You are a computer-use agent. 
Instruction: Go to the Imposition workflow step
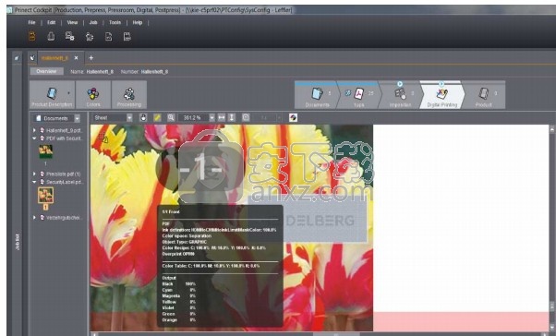[401, 96]
